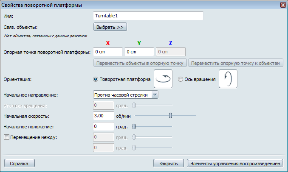This screenshot has width=288, height=172.
Task: Select the Ось вращения radio option
Action: click(181, 79)
